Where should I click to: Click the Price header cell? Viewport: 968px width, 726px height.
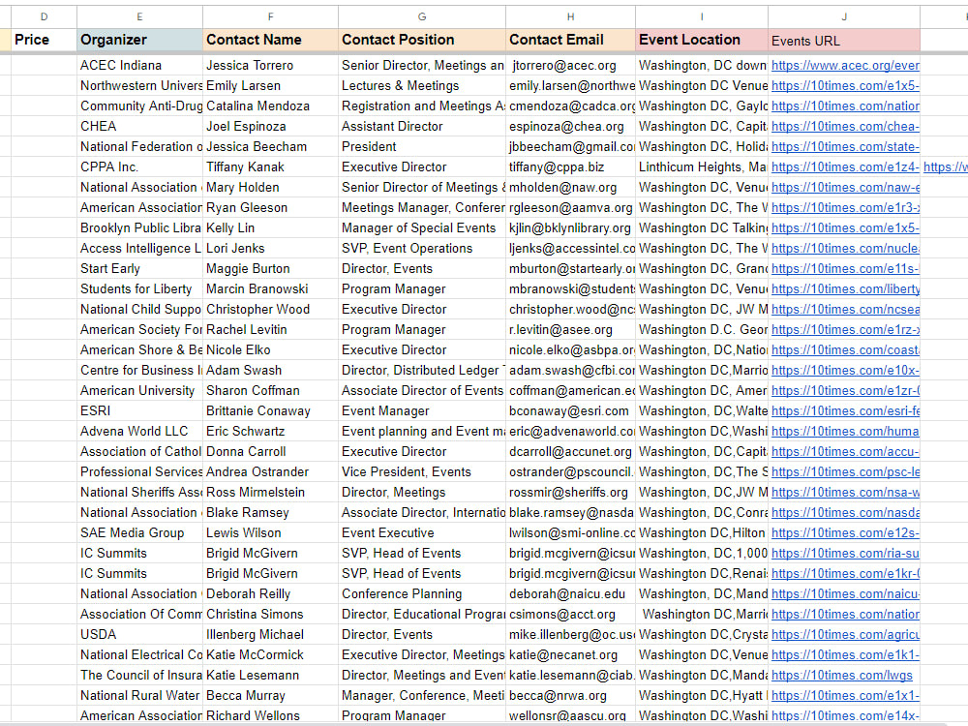coord(44,40)
